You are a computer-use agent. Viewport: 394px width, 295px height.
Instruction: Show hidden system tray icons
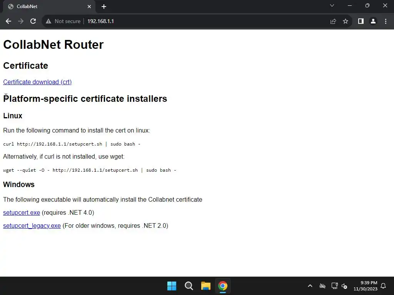(x=310, y=286)
